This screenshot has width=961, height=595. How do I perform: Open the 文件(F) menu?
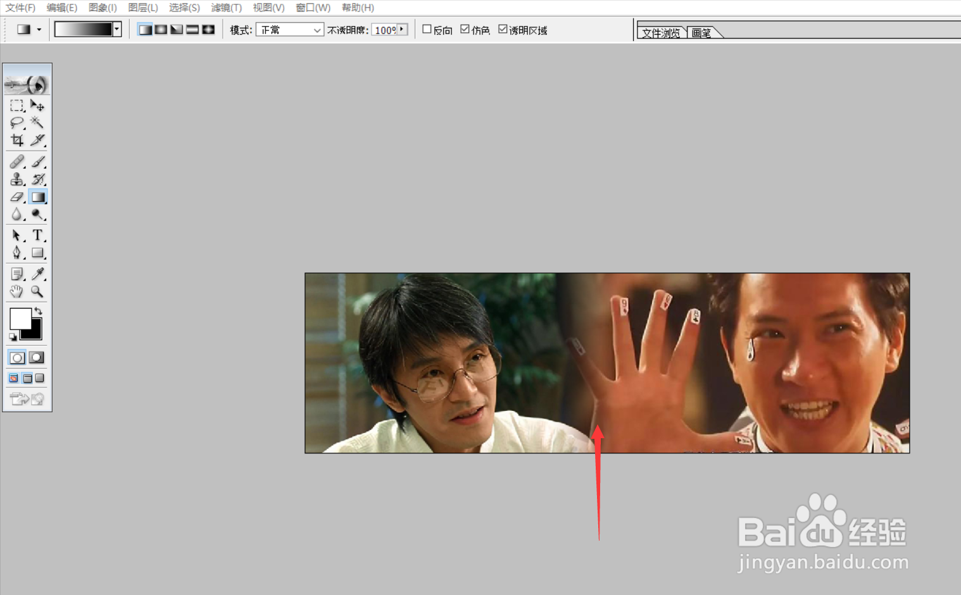(x=20, y=8)
